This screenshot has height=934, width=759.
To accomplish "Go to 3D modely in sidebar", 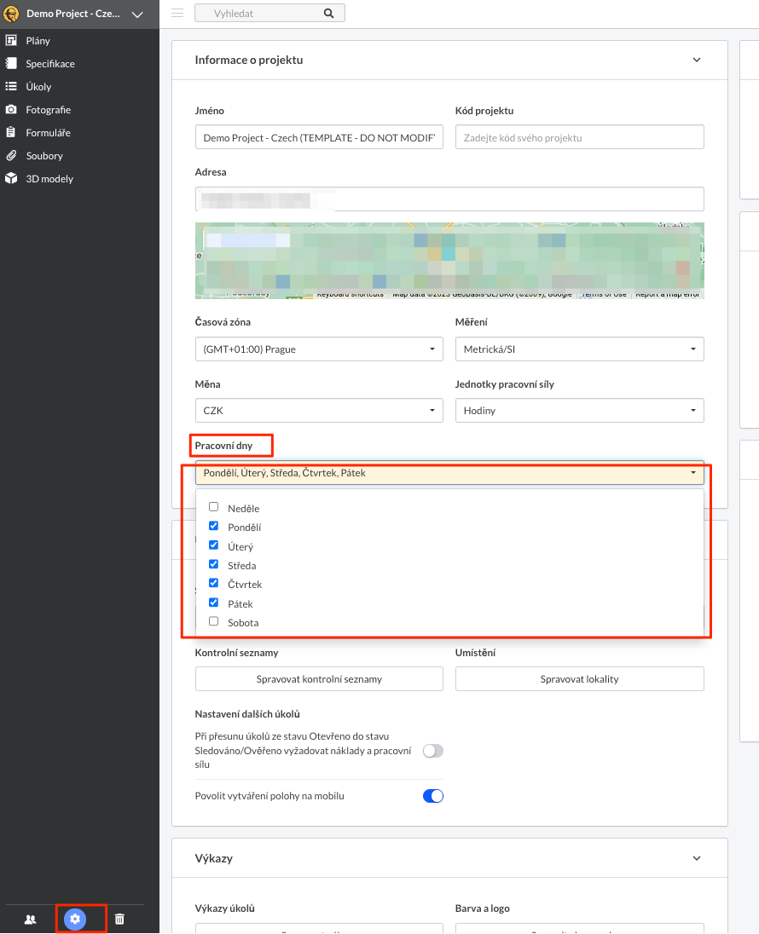I will [49, 179].
